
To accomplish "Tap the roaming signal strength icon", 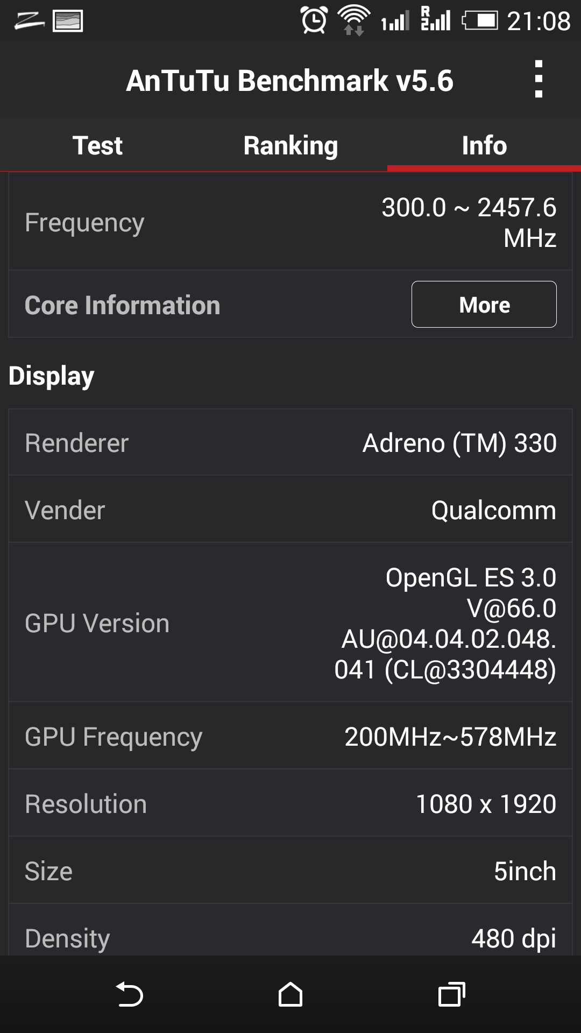I will 436,19.
